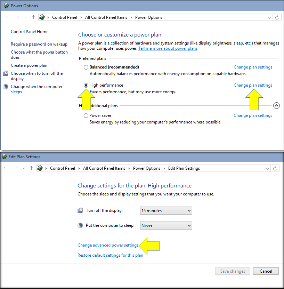Select the High performance power plan

(x=86, y=85)
